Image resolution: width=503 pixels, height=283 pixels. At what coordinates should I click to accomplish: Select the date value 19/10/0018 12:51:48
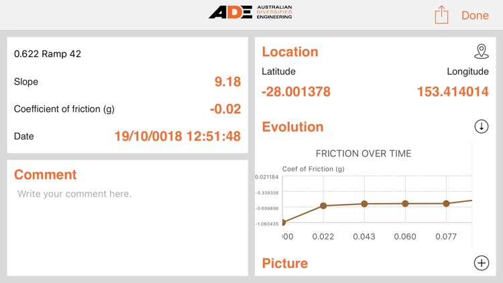click(x=178, y=136)
